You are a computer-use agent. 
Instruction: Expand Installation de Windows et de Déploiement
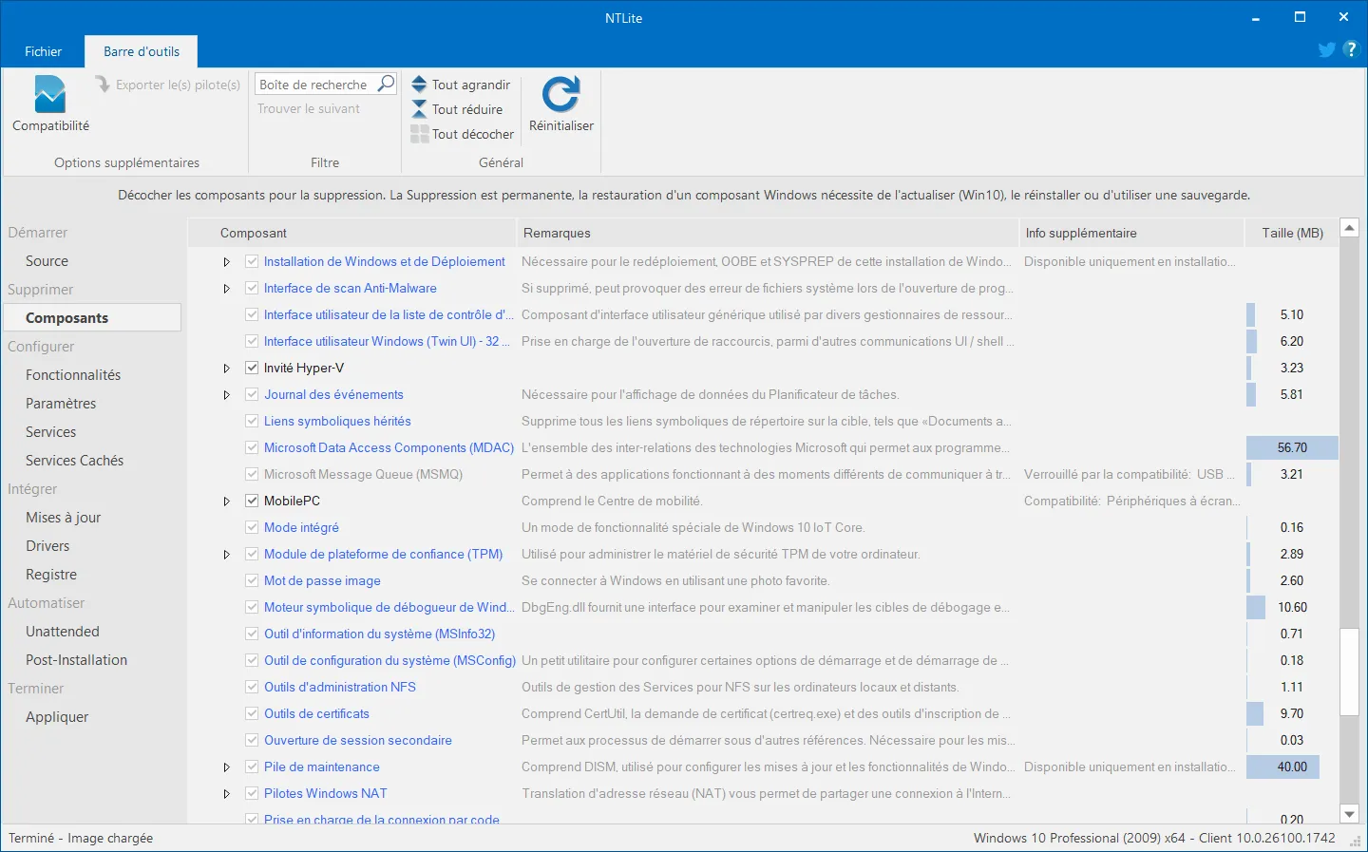226,261
